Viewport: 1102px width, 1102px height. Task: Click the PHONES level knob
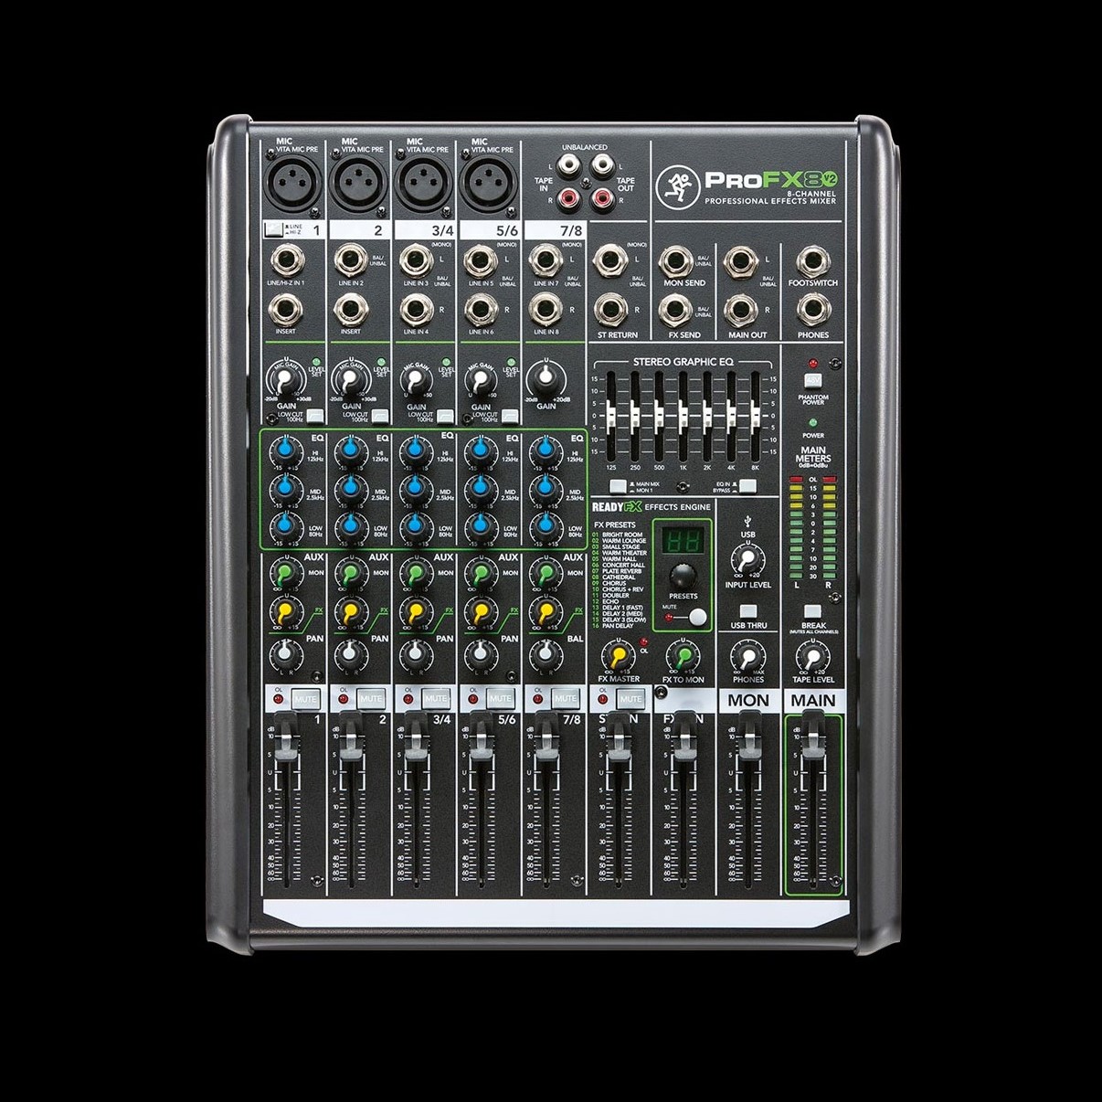(x=748, y=655)
